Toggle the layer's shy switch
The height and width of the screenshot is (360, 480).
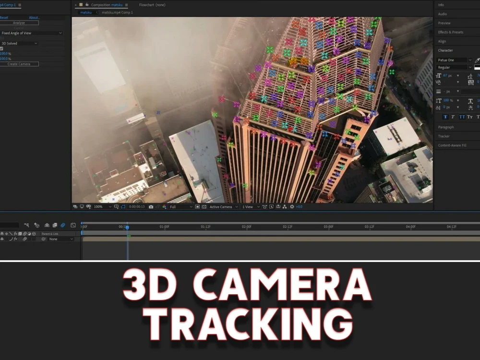tap(2, 239)
